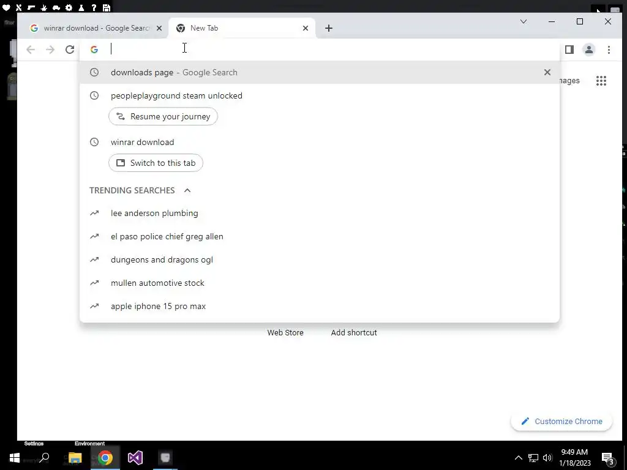Open the notification center icon
Screen dimensions: 627x470
[x=608, y=459]
